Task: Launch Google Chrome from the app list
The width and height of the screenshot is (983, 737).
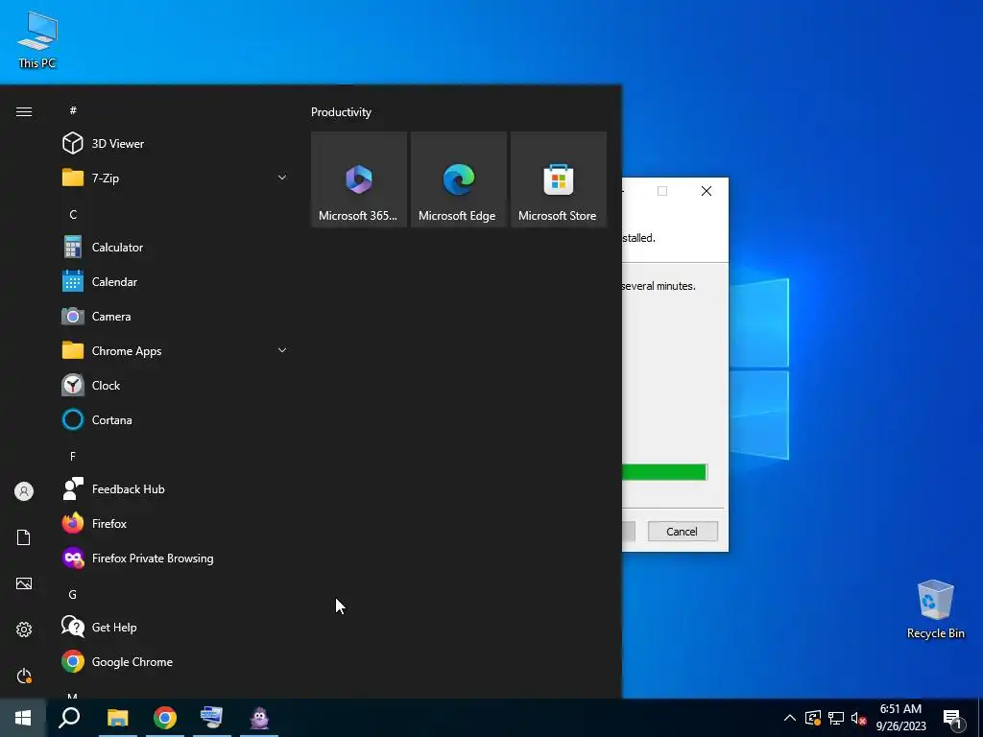Action: 176,662
